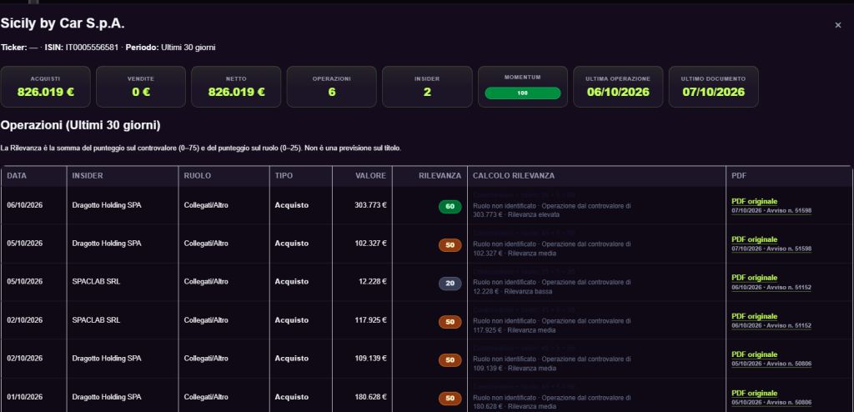Screen dimensions: 854x412
Task: Click the 'Rilevanza elevata' calculation text
Action: pos(533,214)
